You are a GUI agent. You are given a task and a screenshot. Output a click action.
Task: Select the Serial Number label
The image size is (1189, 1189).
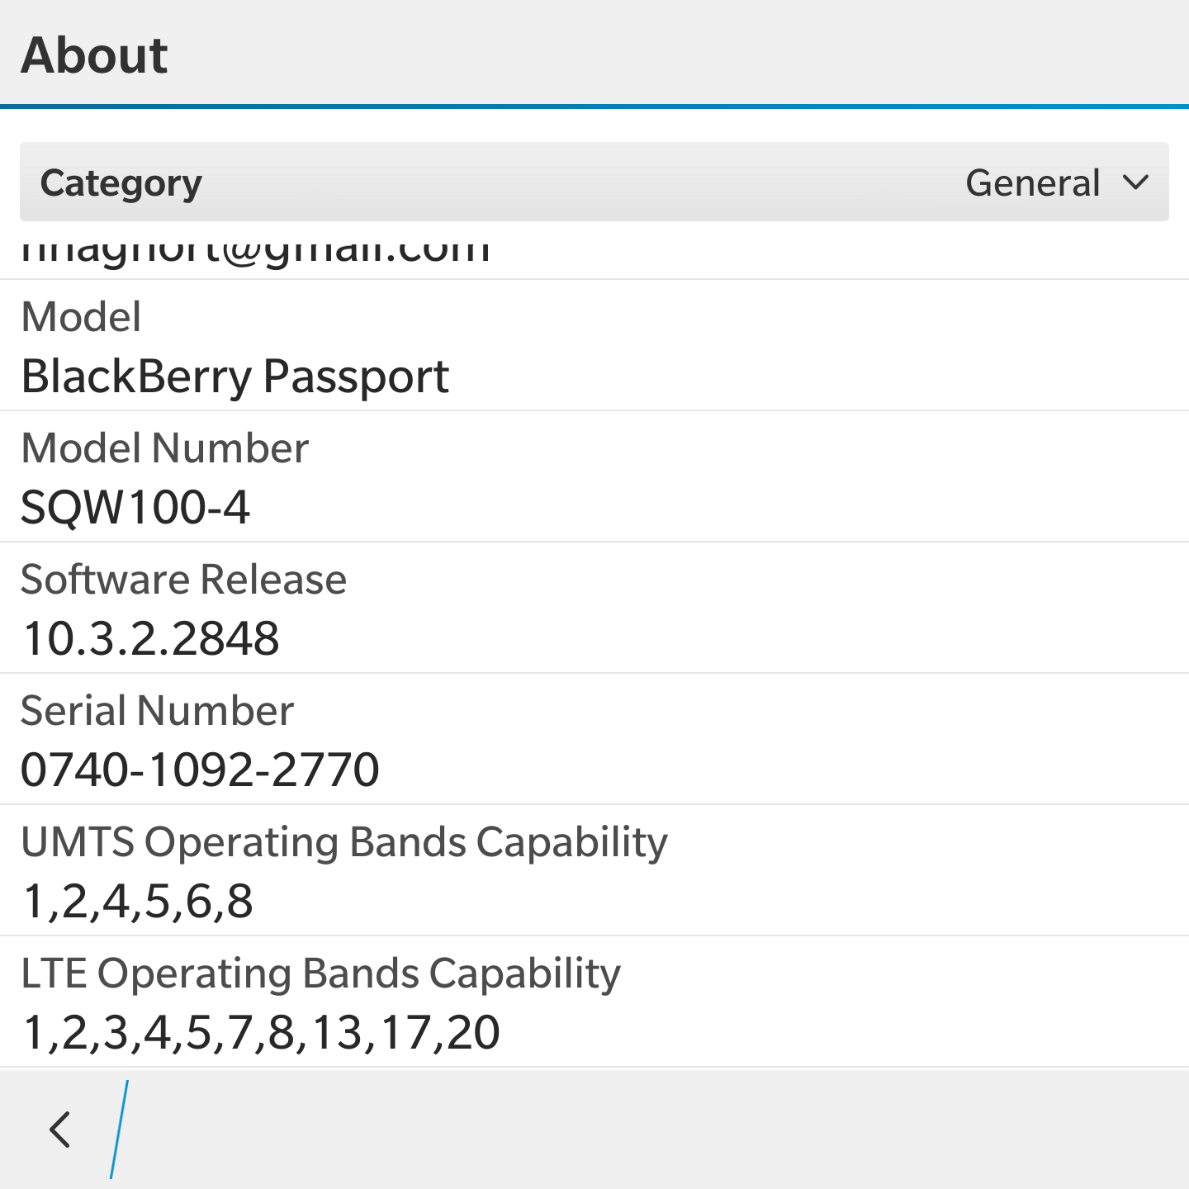point(157,711)
